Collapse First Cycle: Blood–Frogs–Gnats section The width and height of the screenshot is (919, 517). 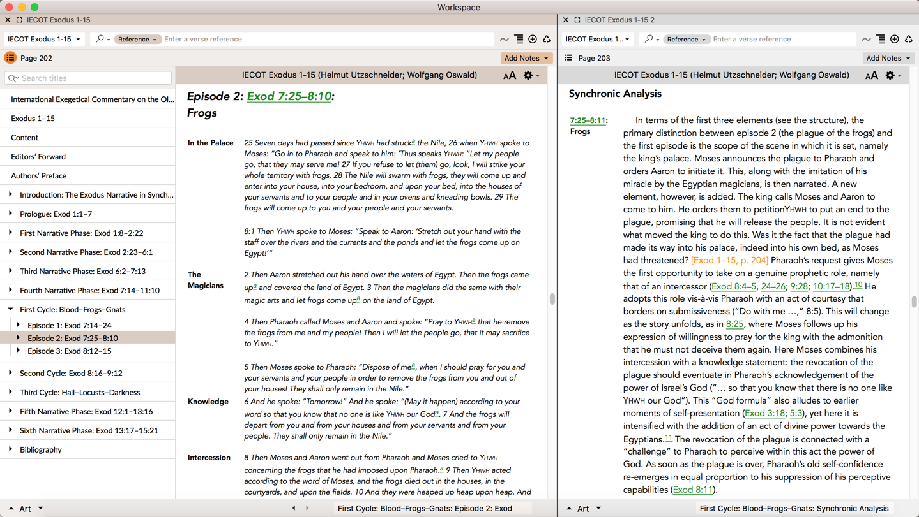(10, 309)
